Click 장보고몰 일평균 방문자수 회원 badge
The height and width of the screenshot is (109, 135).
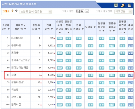(102, 97)
